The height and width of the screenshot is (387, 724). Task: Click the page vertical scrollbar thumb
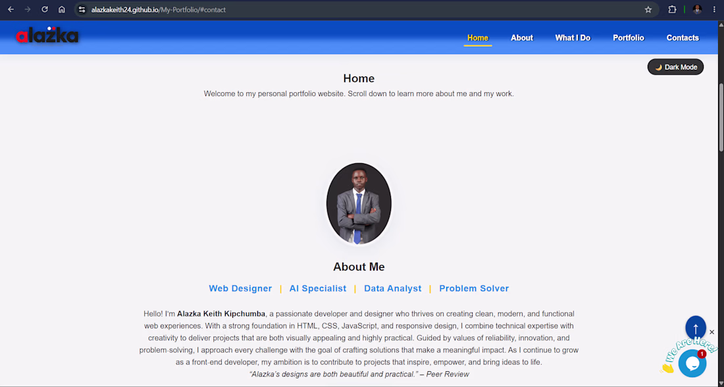pos(721,117)
